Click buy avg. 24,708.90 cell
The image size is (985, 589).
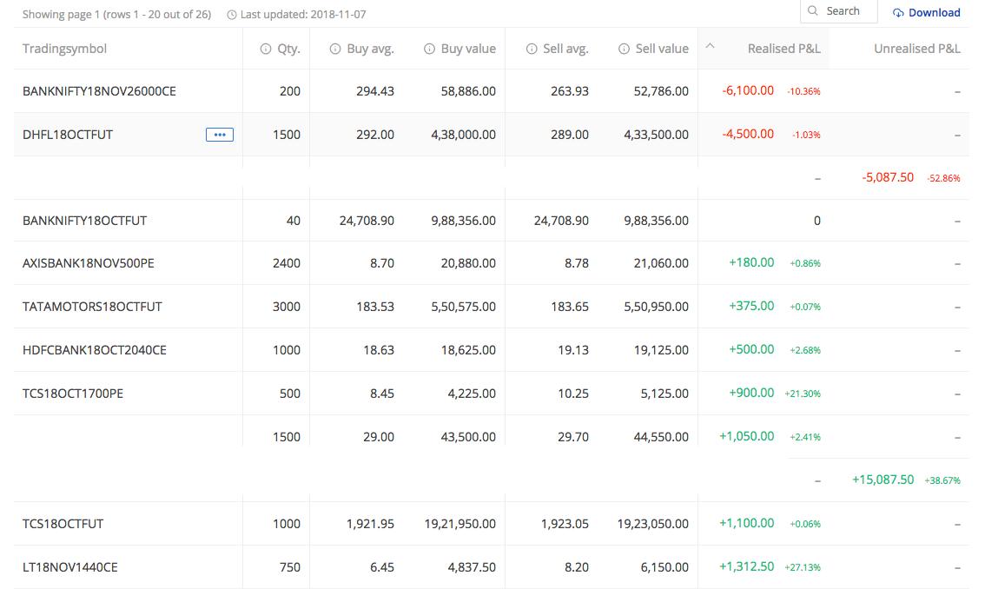[367, 221]
